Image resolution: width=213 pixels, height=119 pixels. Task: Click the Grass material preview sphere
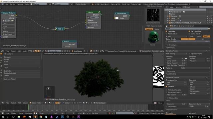(x=153, y=37)
